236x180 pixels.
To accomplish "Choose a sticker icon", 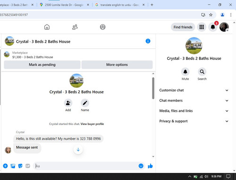I will coord(20,166).
